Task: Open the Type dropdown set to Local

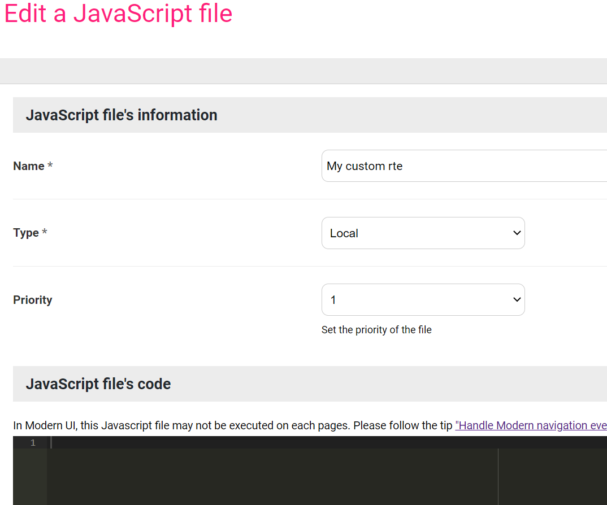Action: (423, 233)
